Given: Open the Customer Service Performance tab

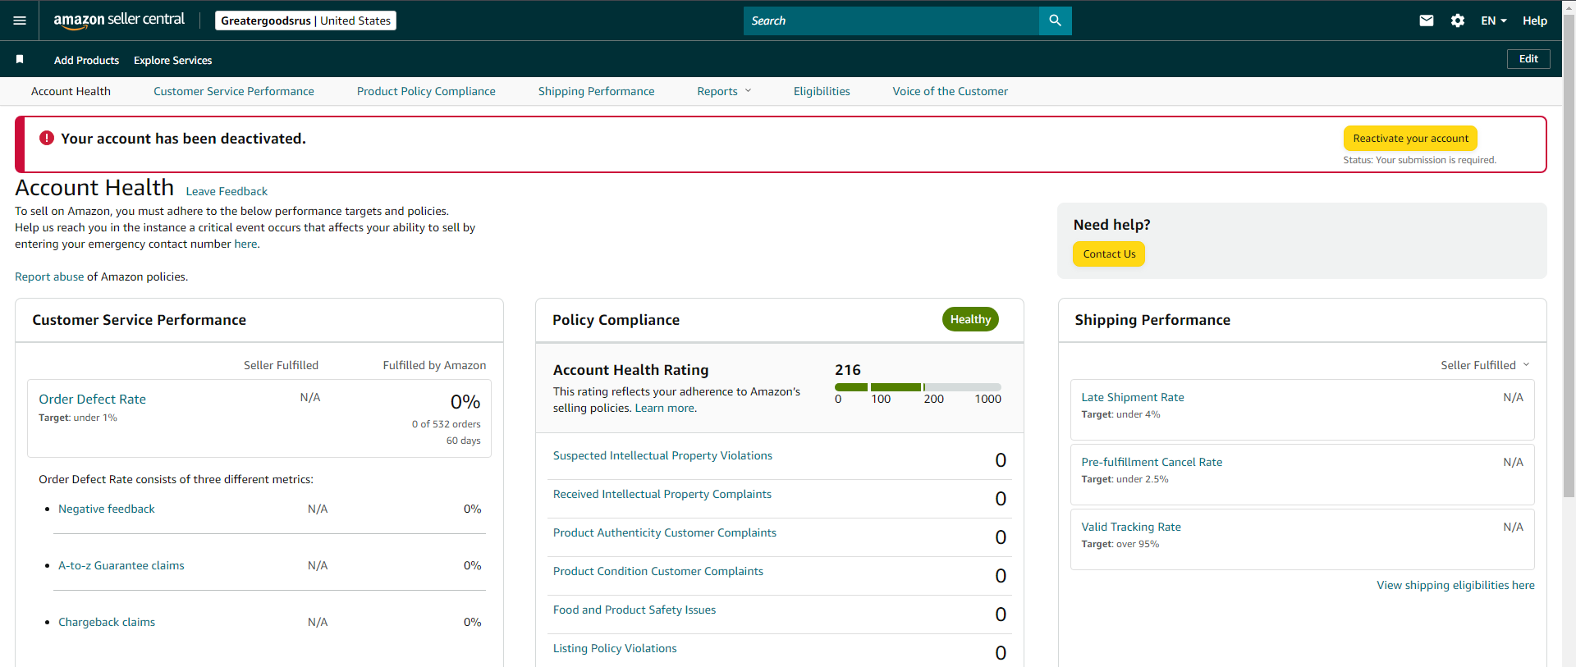Looking at the screenshot, I should (234, 91).
